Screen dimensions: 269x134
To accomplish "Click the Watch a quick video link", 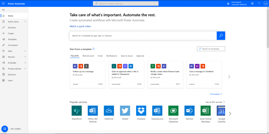I will tap(80, 26).
